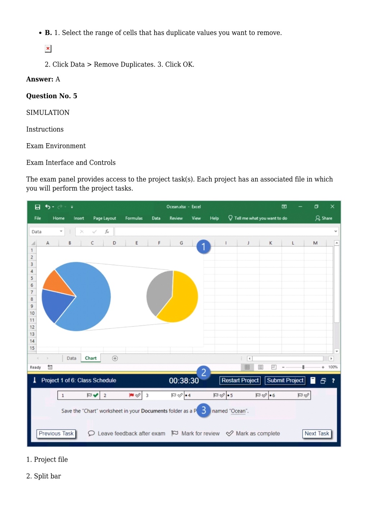Viewport: 368px width, 521px height.
Task: Switch to Normal view icon in status bar
Action: pyautogui.click(x=247, y=367)
